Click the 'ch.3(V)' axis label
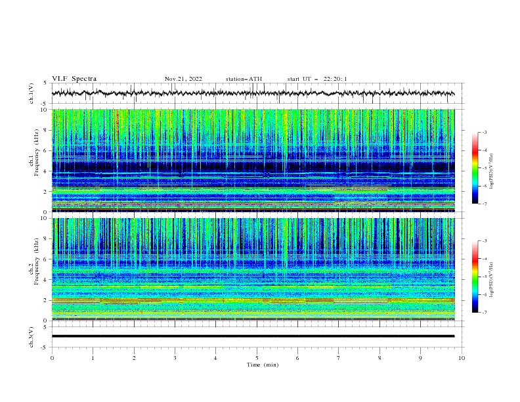Image resolution: width=520 pixels, height=402 pixels. (32, 337)
